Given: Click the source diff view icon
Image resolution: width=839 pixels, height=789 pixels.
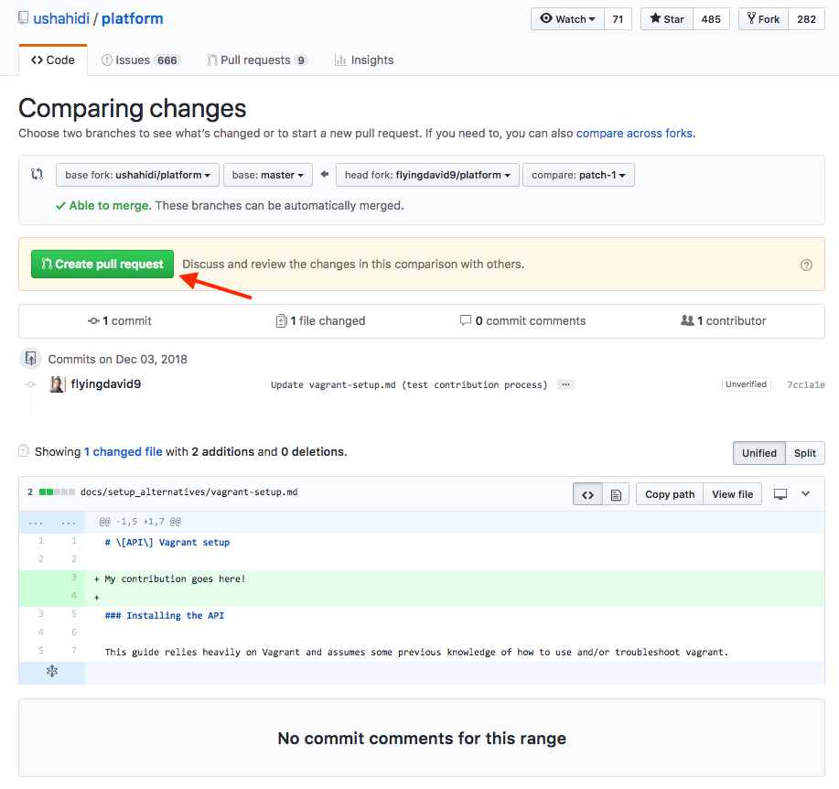Looking at the screenshot, I should coord(587,494).
